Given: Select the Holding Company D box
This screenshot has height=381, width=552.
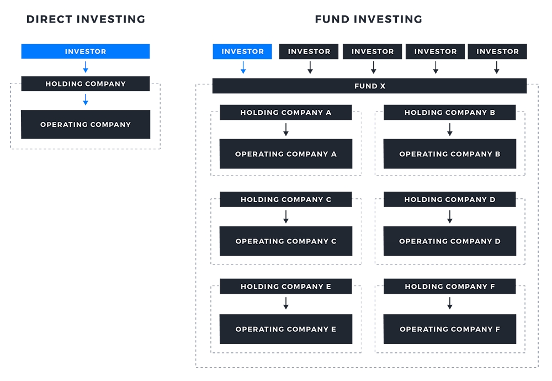Looking at the screenshot, I should click(450, 199).
